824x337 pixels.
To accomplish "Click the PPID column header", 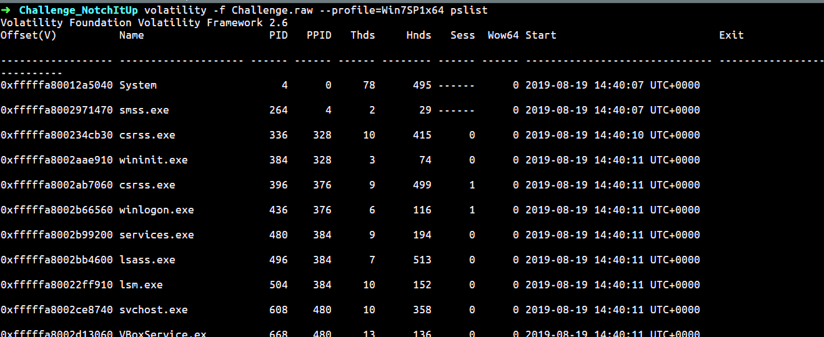I will (x=319, y=36).
